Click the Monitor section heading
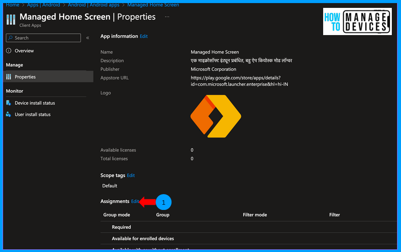This screenshot has width=401, height=252. [14, 91]
